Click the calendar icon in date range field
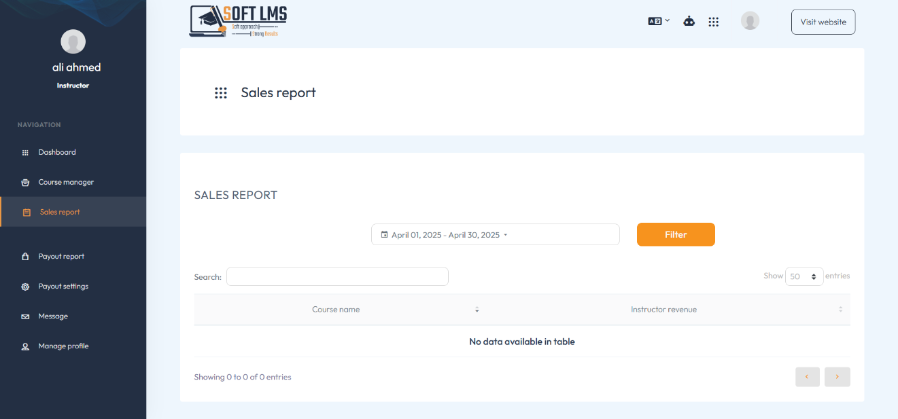This screenshot has height=419, width=898. click(x=384, y=234)
